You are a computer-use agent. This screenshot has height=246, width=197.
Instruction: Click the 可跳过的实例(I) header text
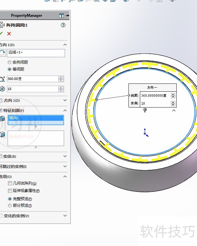coord(13,166)
